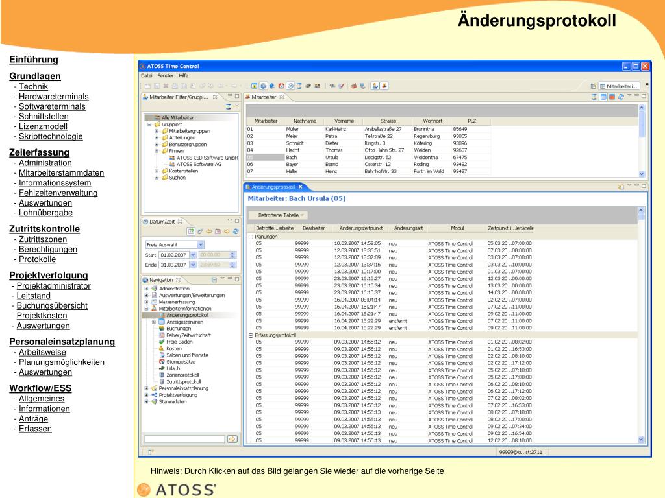Select the Navigation panel tab
Viewport: 665px width, 498px height.
click(161, 280)
